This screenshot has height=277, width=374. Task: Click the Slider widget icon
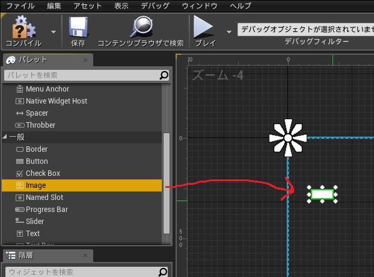pyautogui.click(x=20, y=220)
